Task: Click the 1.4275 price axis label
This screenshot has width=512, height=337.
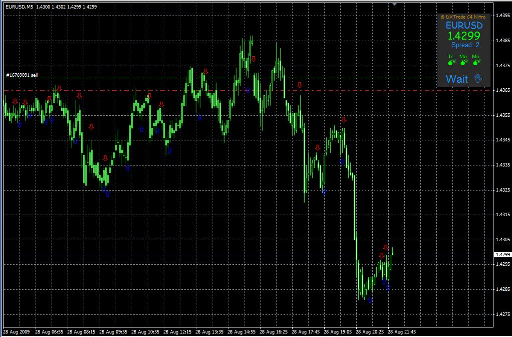Action: (x=503, y=314)
